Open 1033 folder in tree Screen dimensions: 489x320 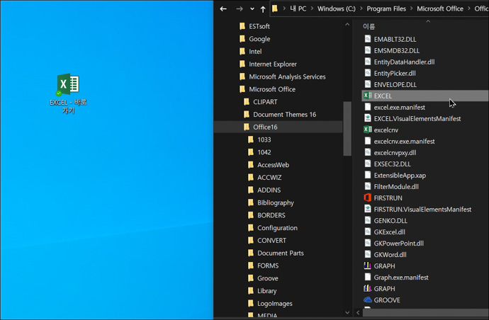[x=264, y=140]
